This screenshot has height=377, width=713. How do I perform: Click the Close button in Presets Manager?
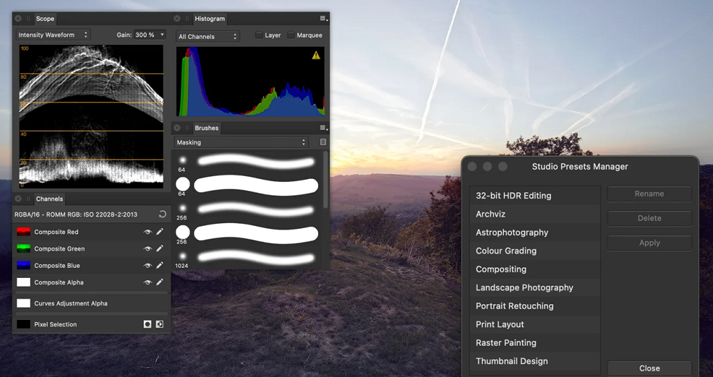pos(650,368)
